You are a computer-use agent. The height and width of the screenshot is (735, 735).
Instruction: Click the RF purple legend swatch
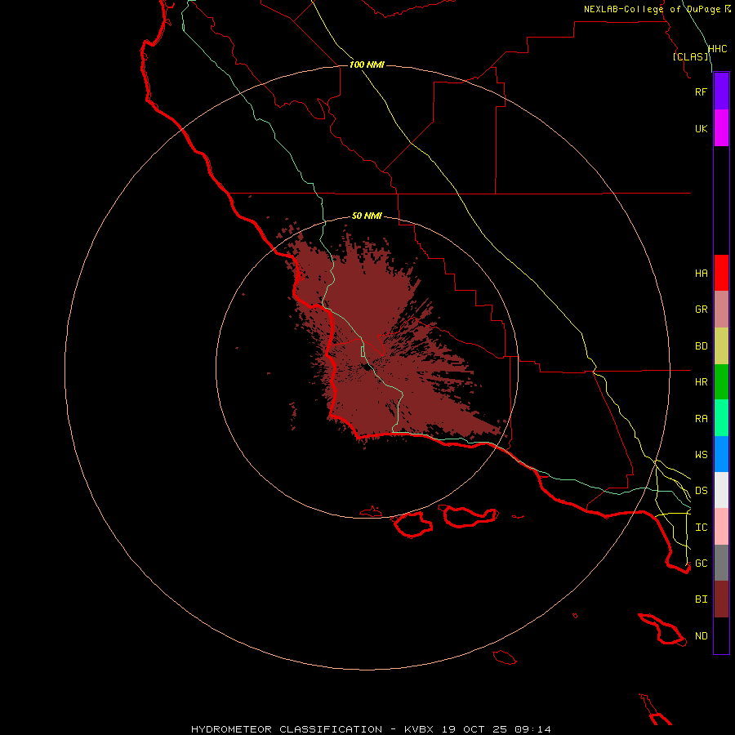[721, 91]
